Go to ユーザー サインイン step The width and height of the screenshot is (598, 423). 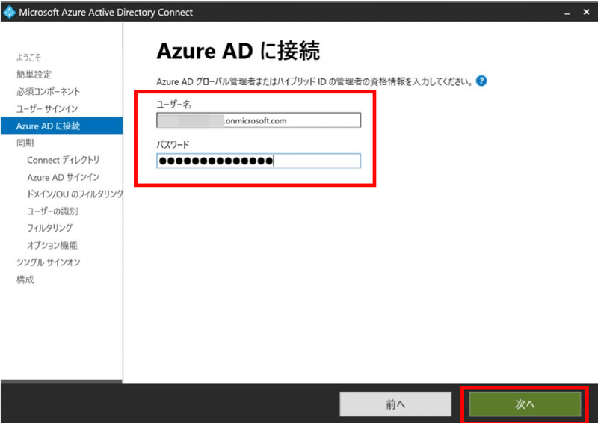coord(47,108)
